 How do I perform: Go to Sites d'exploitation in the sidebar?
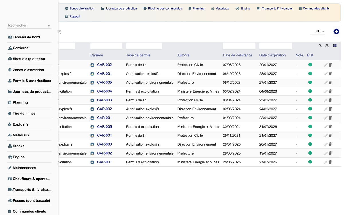pos(29,59)
